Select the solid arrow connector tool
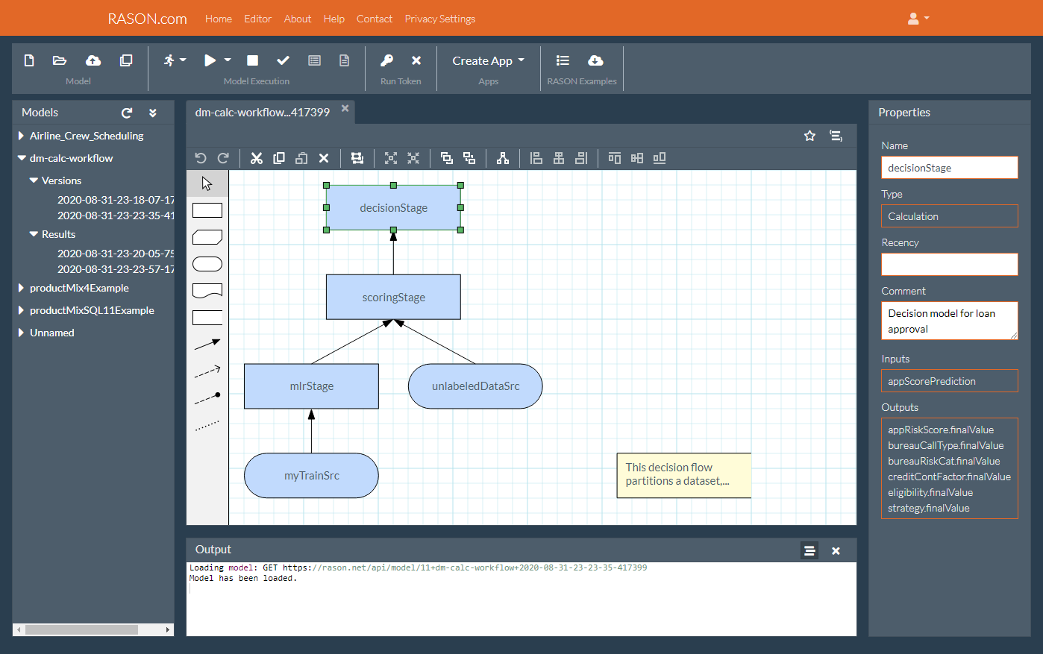The width and height of the screenshot is (1043, 654). click(x=207, y=344)
